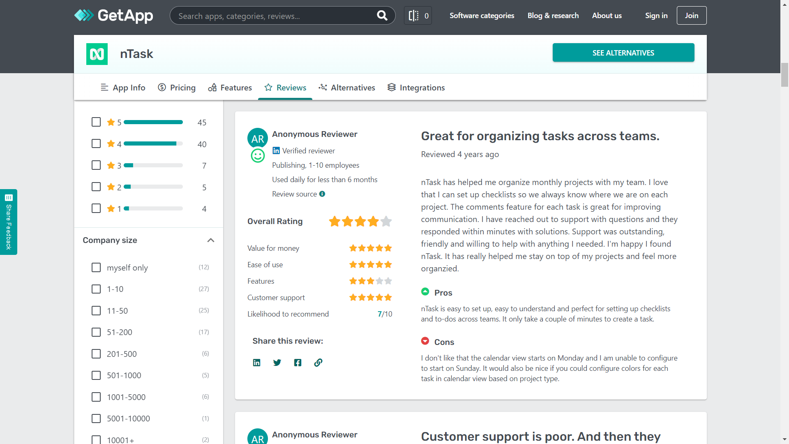This screenshot has width=789, height=444.
Task: Open Blog & research menu
Action: coord(553,16)
